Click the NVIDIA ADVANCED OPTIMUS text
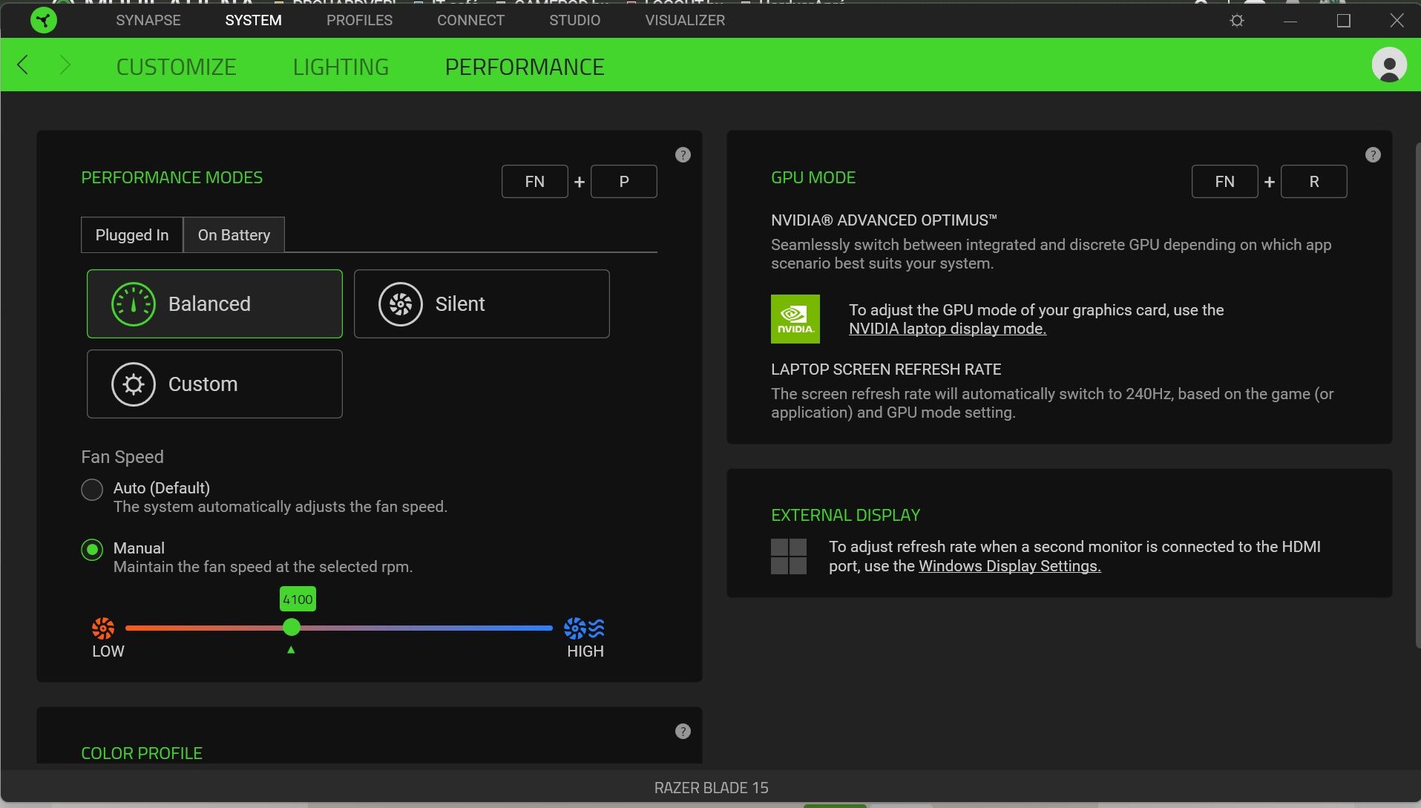The width and height of the screenshot is (1421, 808). 884,220
